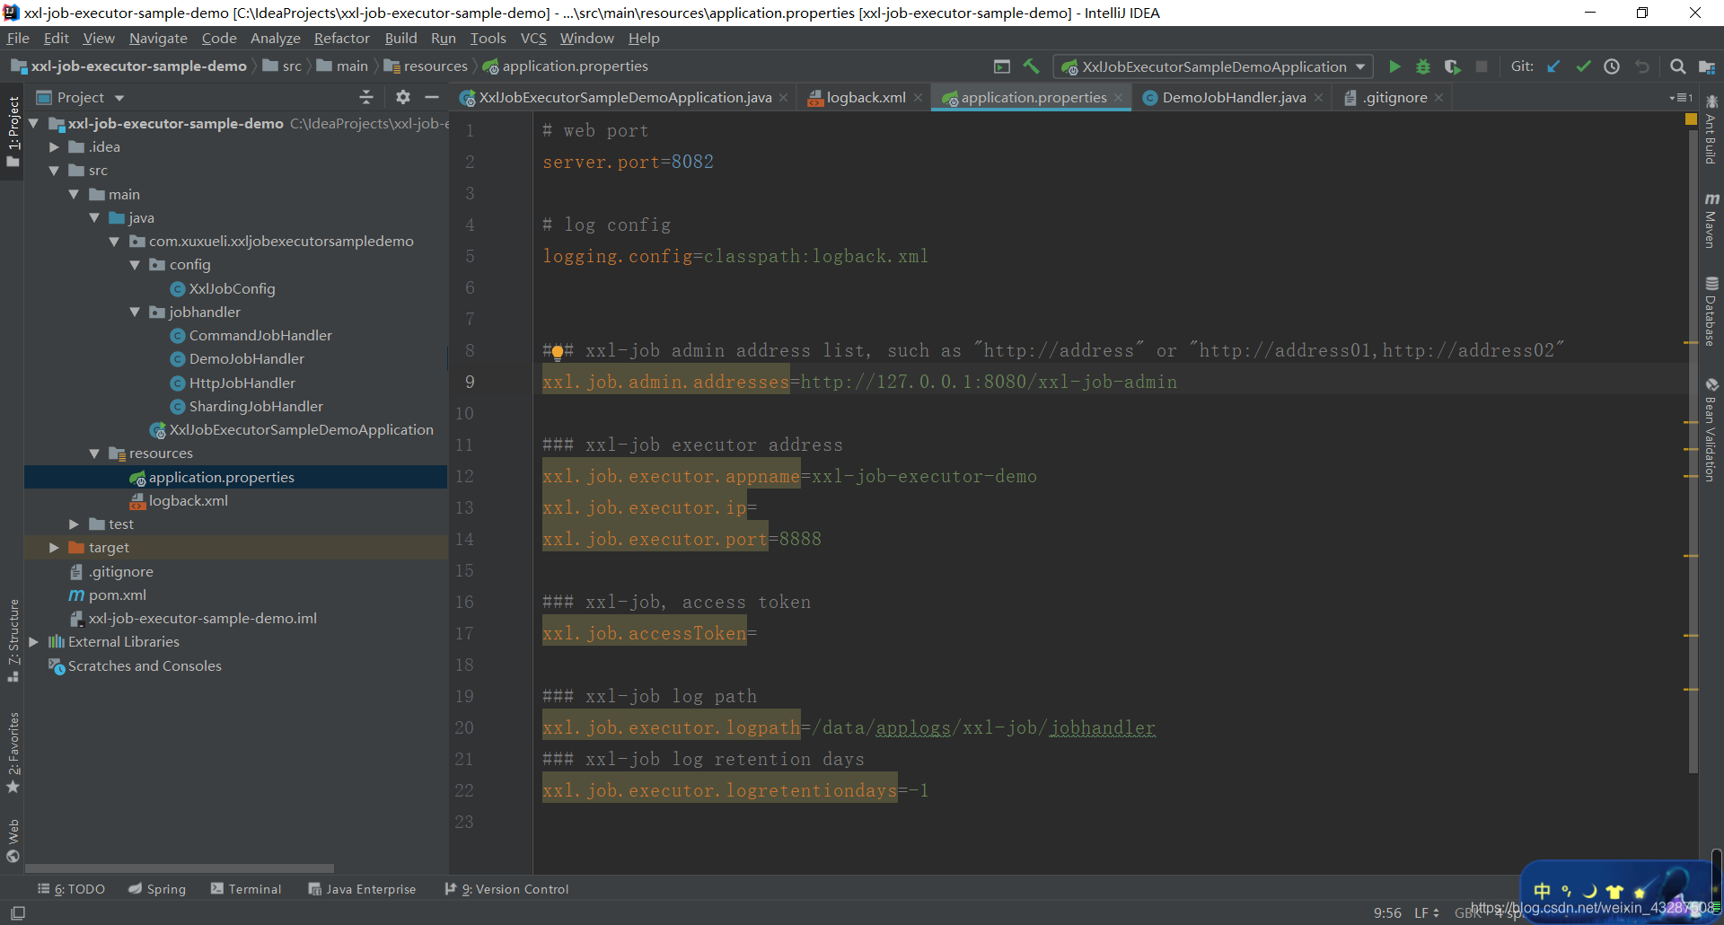Open Ant Build side panel
Screen dimensions: 1724x925
click(x=1711, y=130)
